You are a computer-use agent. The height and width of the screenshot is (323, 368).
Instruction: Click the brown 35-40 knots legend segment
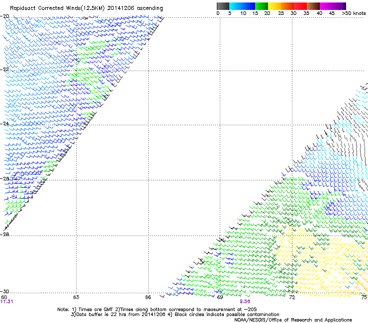[313, 6]
